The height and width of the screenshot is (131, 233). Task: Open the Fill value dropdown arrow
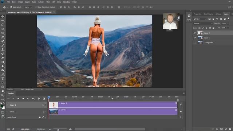tap(228, 28)
